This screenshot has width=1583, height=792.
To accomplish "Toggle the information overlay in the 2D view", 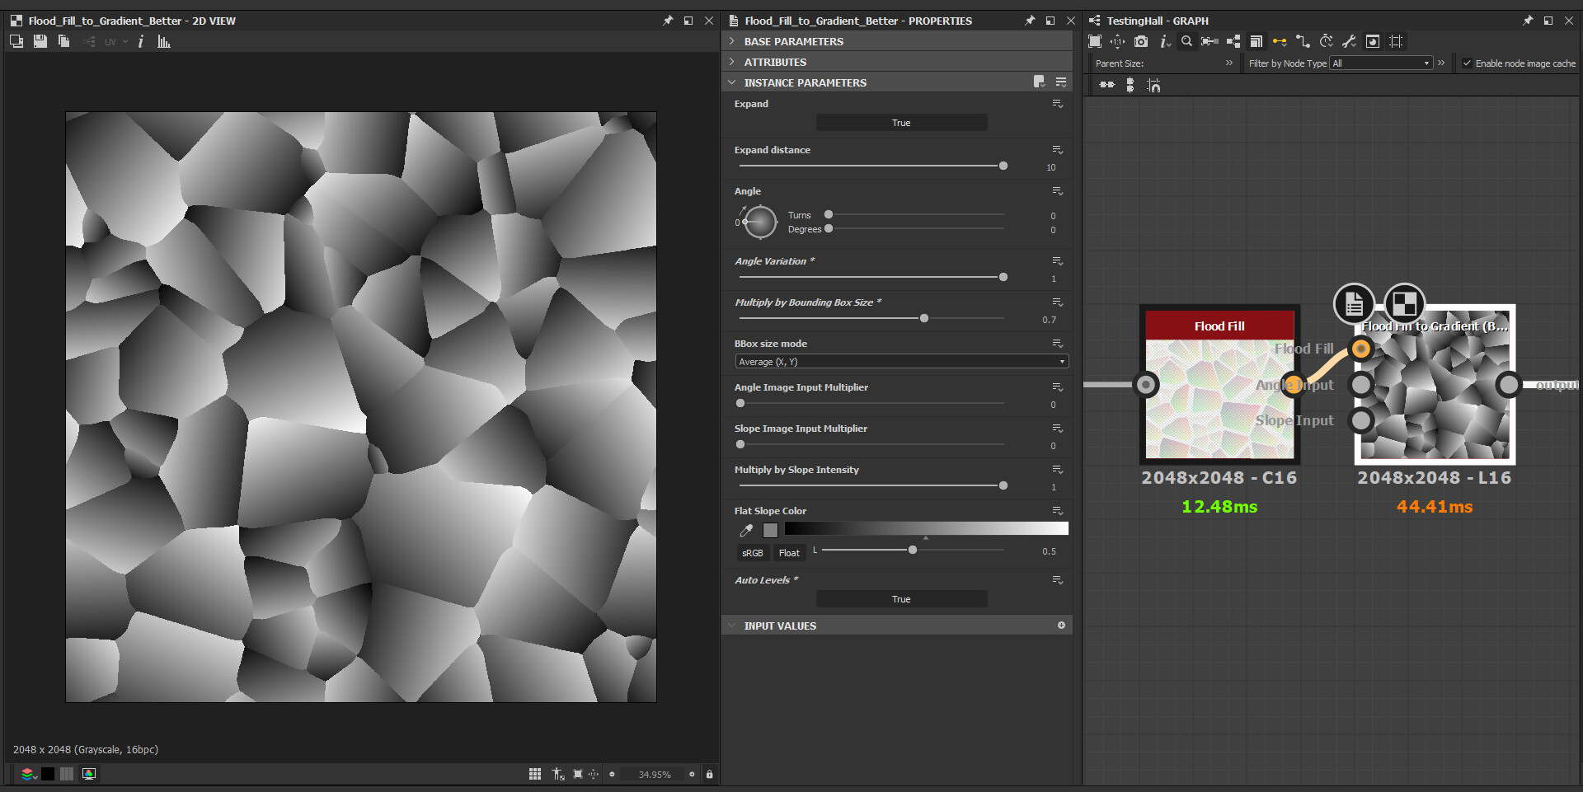I will coord(141,41).
